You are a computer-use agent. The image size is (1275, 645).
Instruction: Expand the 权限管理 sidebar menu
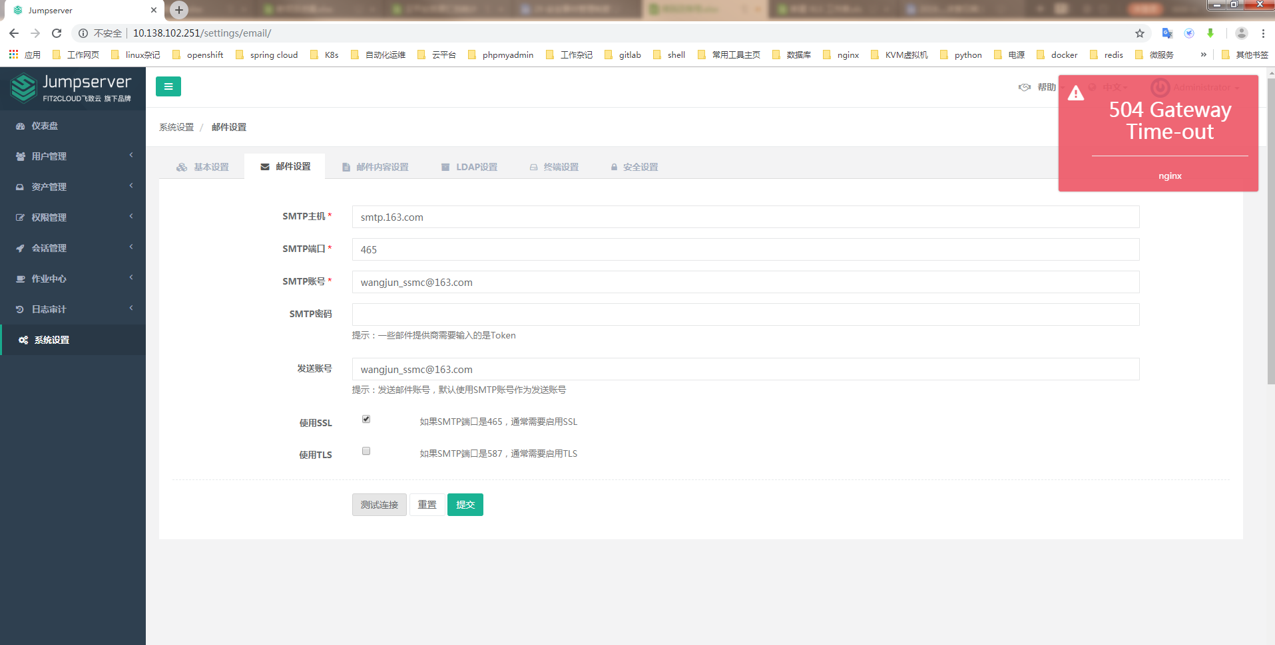(73, 217)
